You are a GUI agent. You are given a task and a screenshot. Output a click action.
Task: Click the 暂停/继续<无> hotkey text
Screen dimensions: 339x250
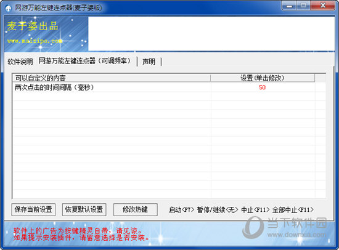(x=218, y=209)
